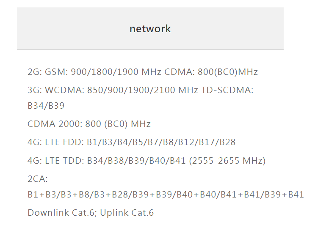
Task: Click the "2G: GSM:" label
Action: 47,72
